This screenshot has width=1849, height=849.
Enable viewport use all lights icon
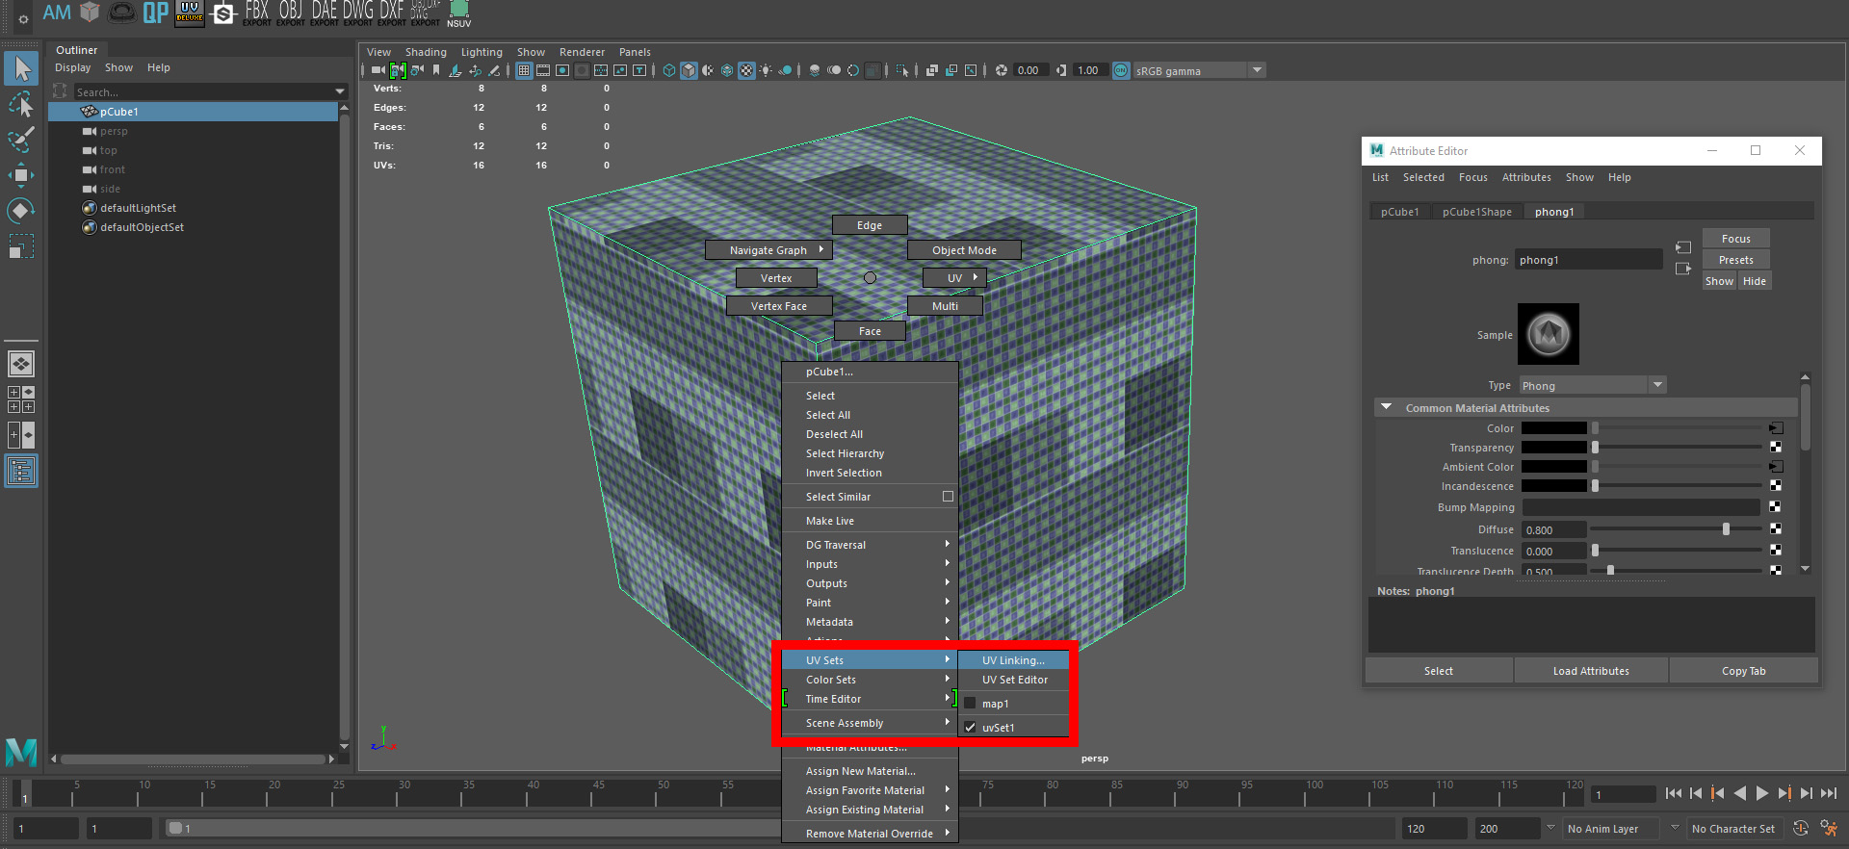pos(766,70)
